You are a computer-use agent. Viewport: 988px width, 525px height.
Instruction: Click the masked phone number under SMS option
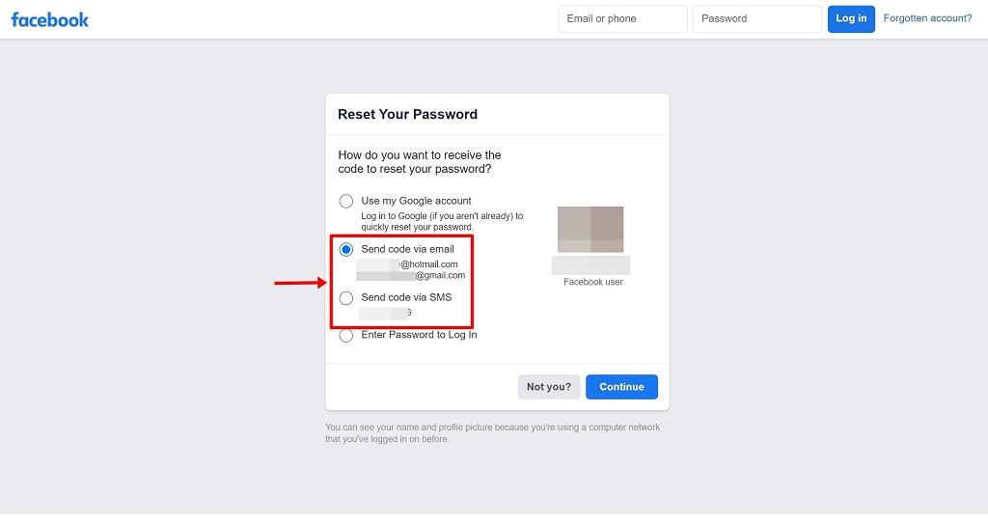[x=385, y=313]
